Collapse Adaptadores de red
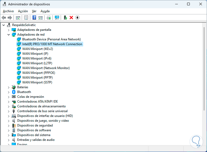This screenshot has width=207, height=152. point(9,35)
